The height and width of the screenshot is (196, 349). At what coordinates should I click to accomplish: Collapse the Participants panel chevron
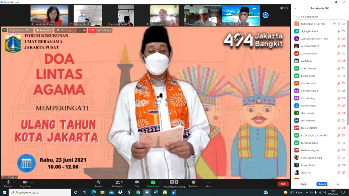pyautogui.click(x=295, y=8)
